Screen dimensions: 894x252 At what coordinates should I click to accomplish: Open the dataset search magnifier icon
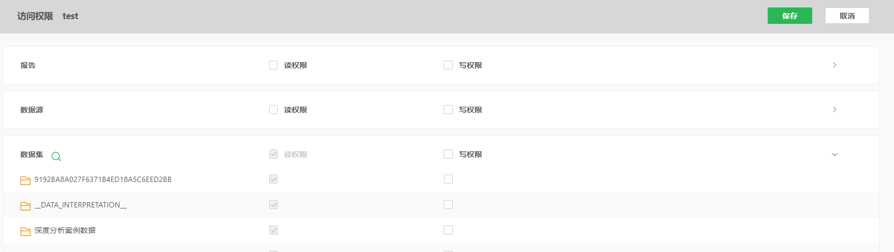[x=56, y=156]
